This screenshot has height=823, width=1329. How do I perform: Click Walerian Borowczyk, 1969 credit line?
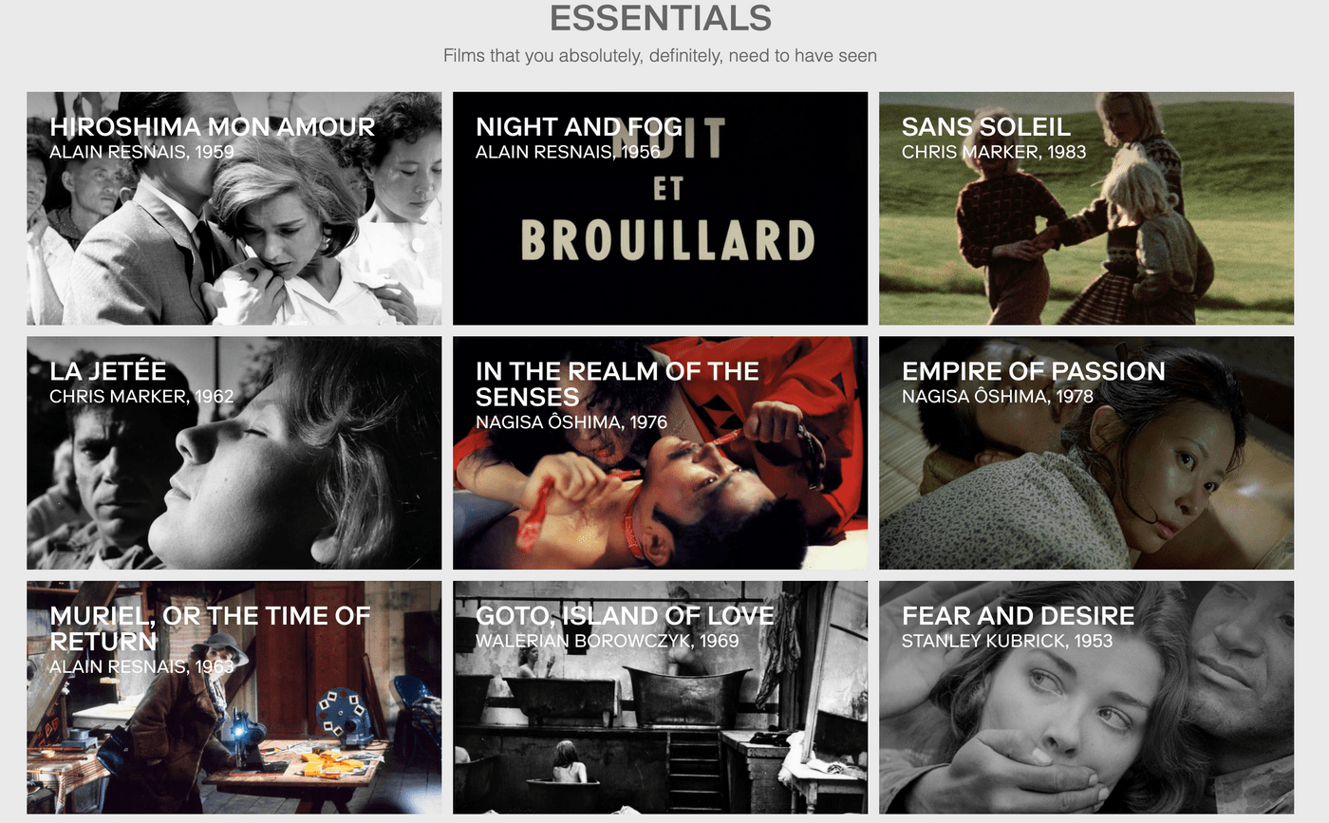click(608, 641)
